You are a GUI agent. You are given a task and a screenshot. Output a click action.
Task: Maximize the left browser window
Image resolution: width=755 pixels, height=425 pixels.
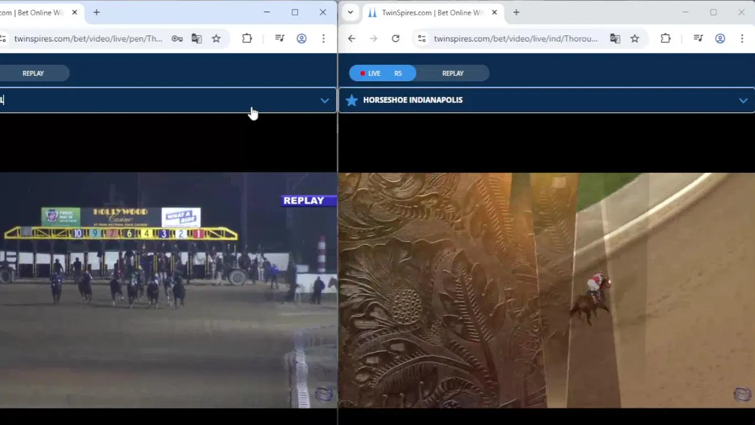click(x=295, y=12)
